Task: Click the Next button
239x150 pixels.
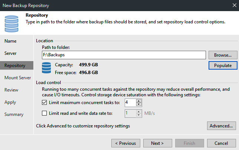Action: tap(158, 143)
